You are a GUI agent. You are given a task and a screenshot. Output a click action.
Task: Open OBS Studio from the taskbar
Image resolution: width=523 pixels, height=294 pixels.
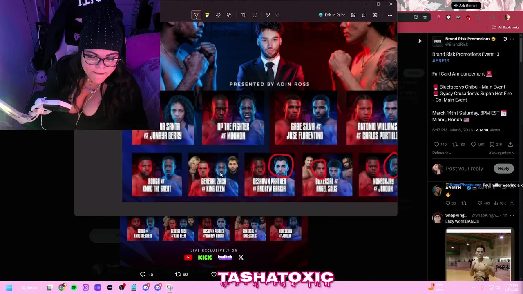[122, 287]
